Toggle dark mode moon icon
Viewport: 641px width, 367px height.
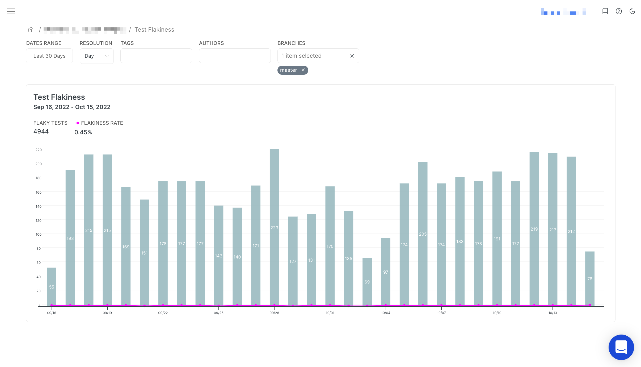pyautogui.click(x=632, y=11)
